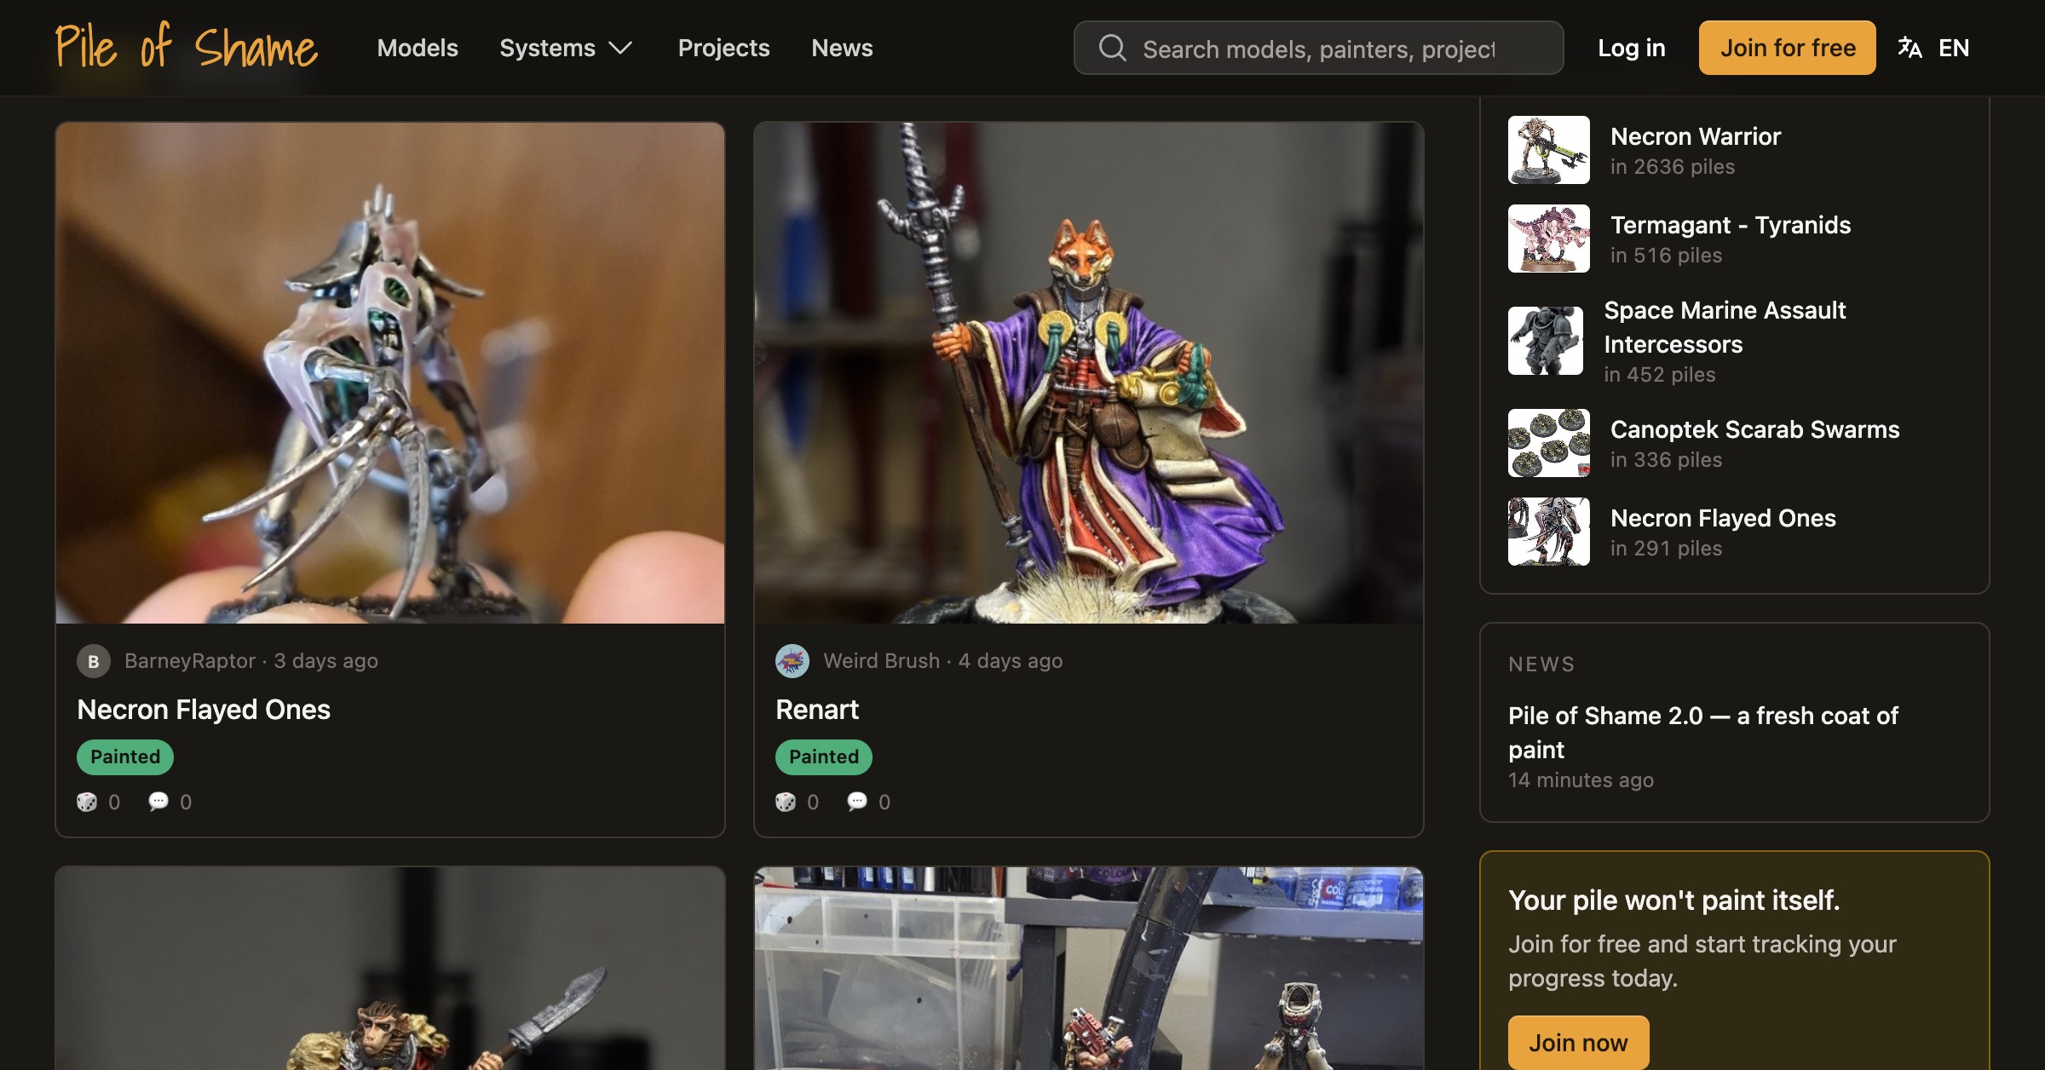The width and height of the screenshot is (2045, 1070).
Task: Open the Renart card title
Action: 817,710
